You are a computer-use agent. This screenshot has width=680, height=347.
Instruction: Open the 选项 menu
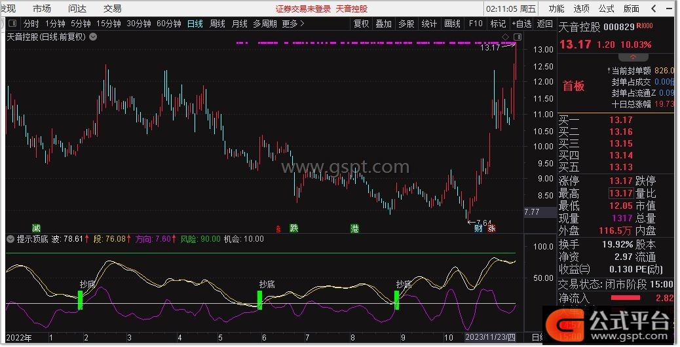(581, 9)
